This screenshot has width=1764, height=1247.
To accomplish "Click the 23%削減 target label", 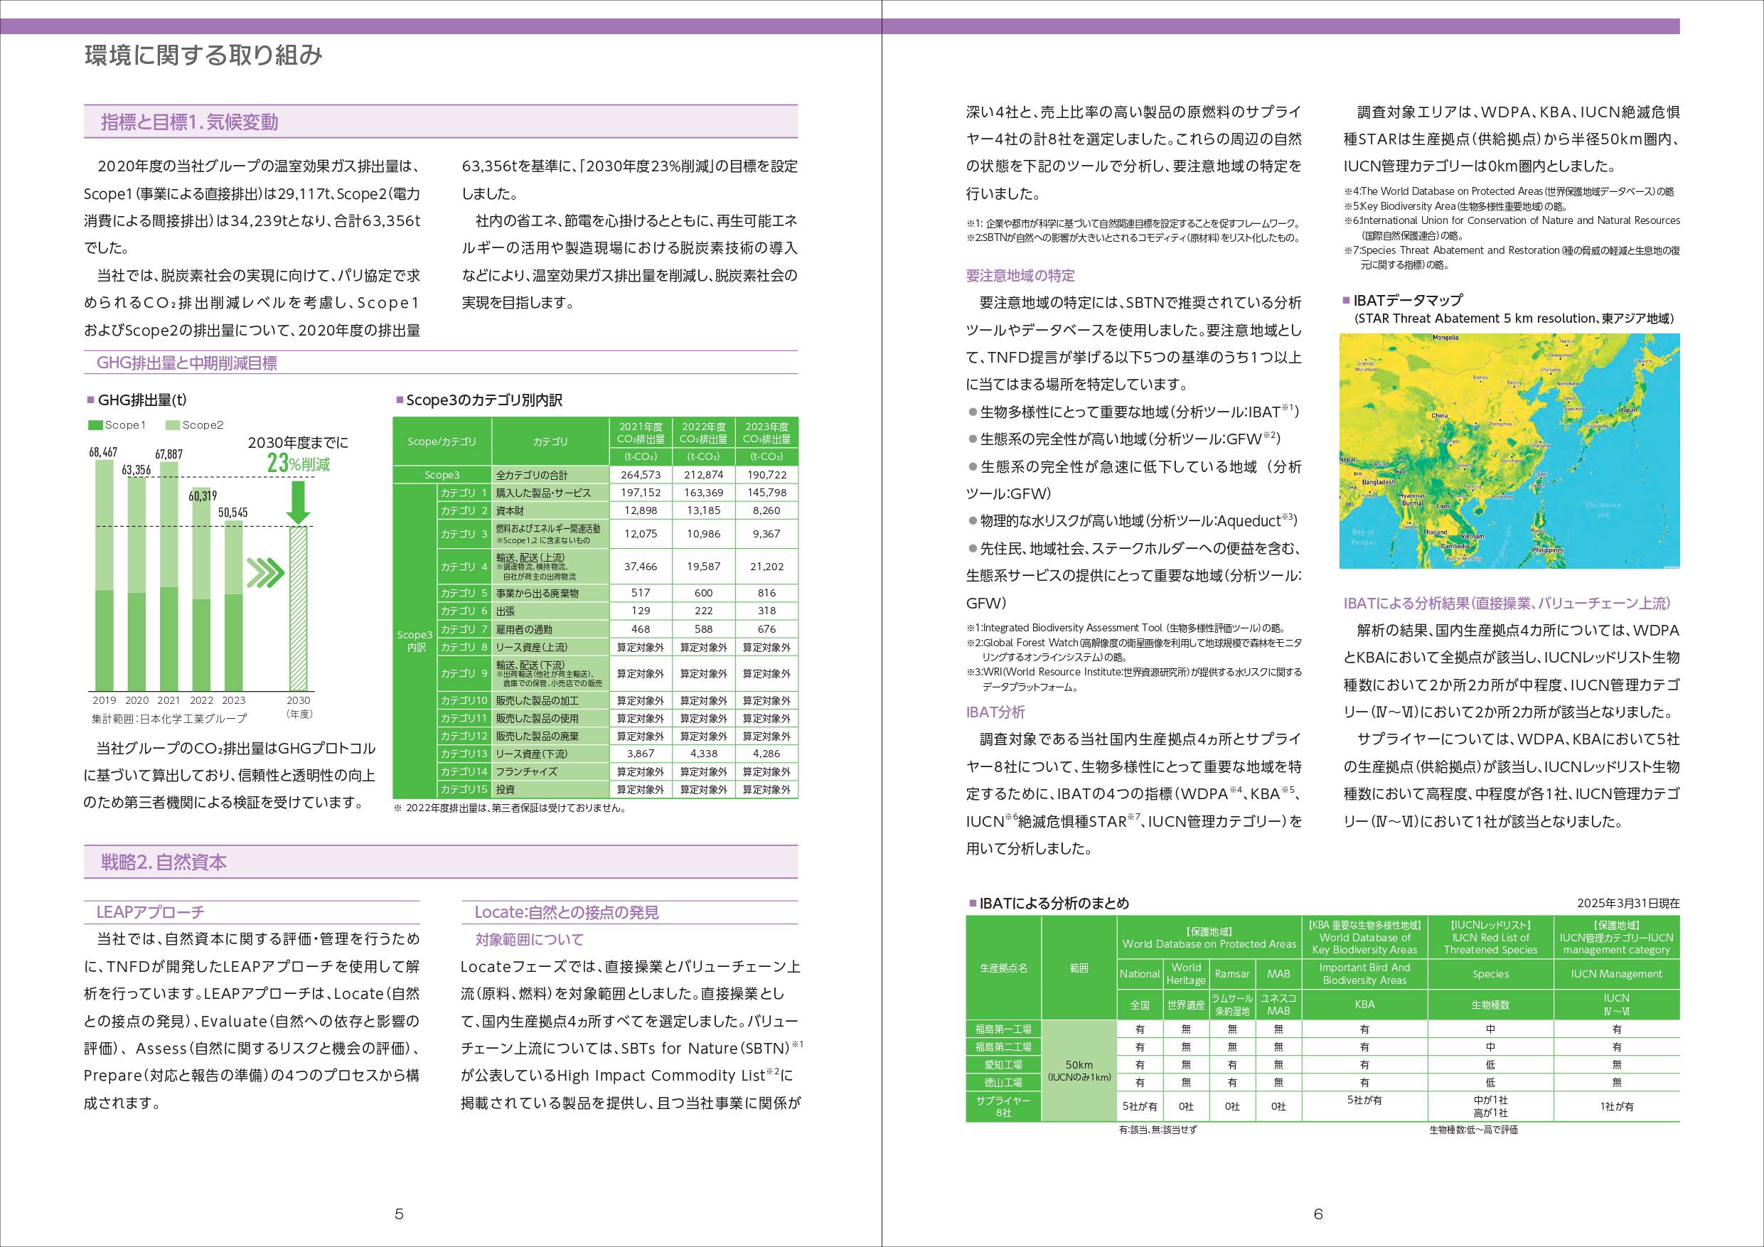I will click(x=298, y=464).
